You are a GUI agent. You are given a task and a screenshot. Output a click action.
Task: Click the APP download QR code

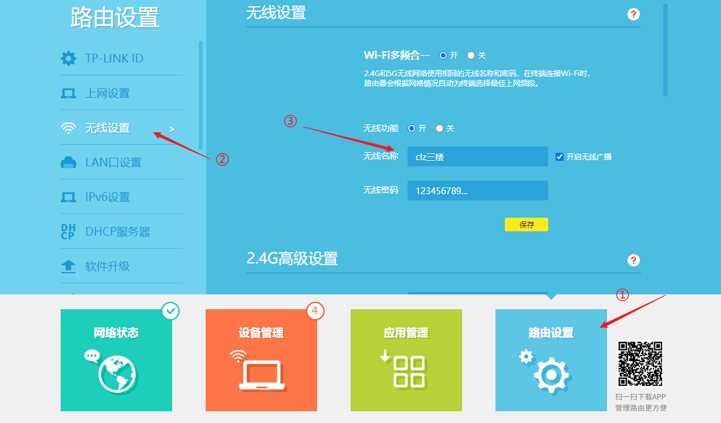click(x=640, y=364)
